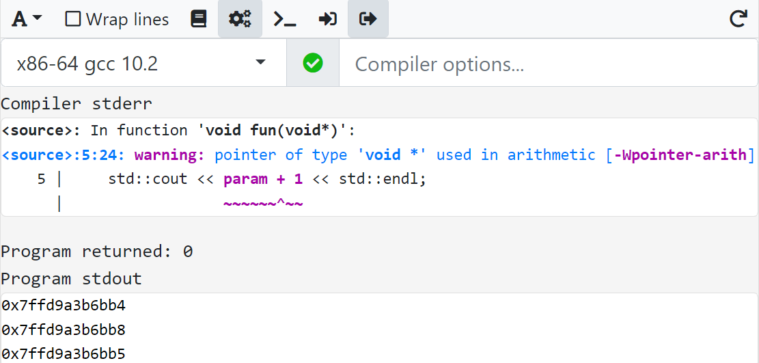Click the execution arguments terminal icon
The image size is (759, 363).
[285, 19]
